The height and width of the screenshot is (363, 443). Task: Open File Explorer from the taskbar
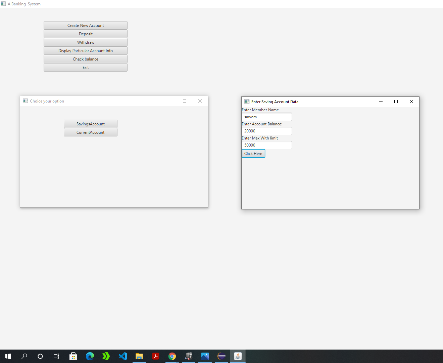click(139, 356)
